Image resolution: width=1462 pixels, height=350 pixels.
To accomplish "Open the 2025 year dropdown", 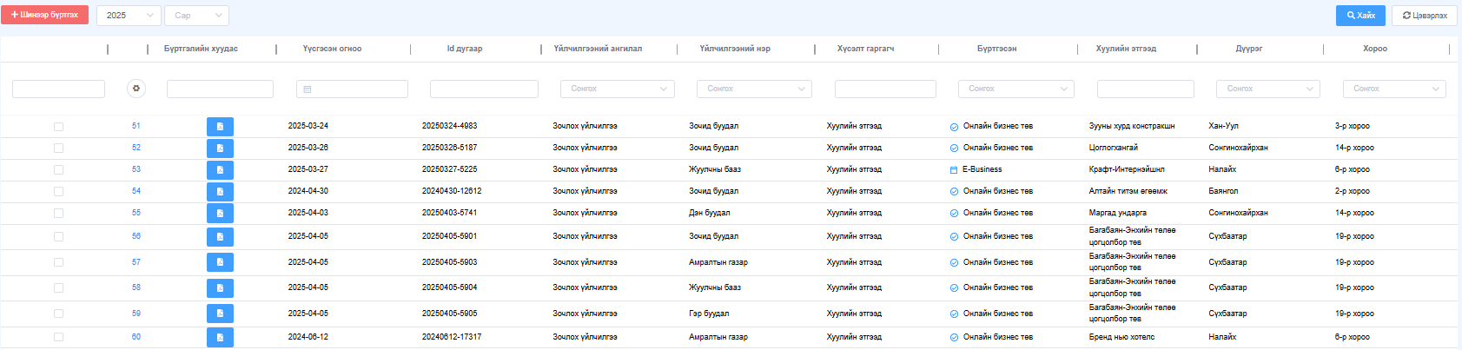I will click(129, 15).
